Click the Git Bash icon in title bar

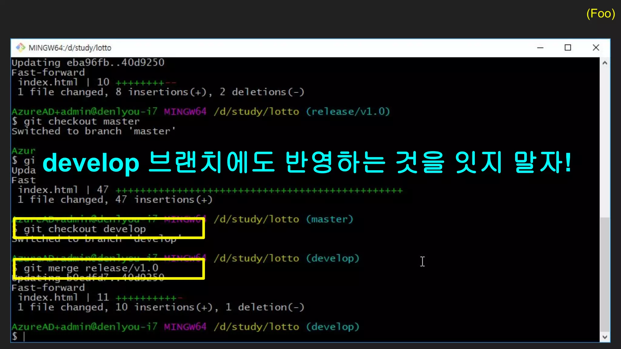tap(20, 48)
